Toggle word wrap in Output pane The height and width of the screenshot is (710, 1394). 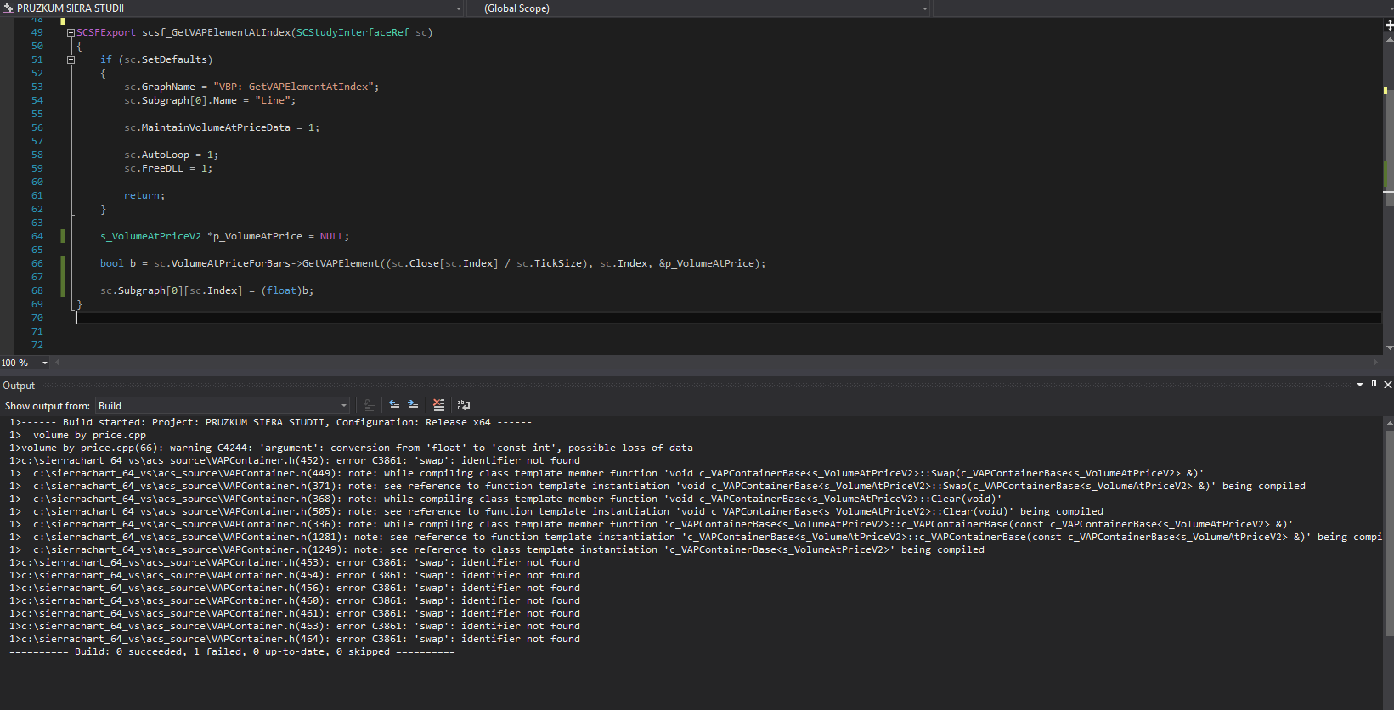[x=464, y=405]
